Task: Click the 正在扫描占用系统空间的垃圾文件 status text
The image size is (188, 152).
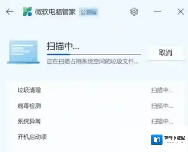Action: click(x=92, y=61)
